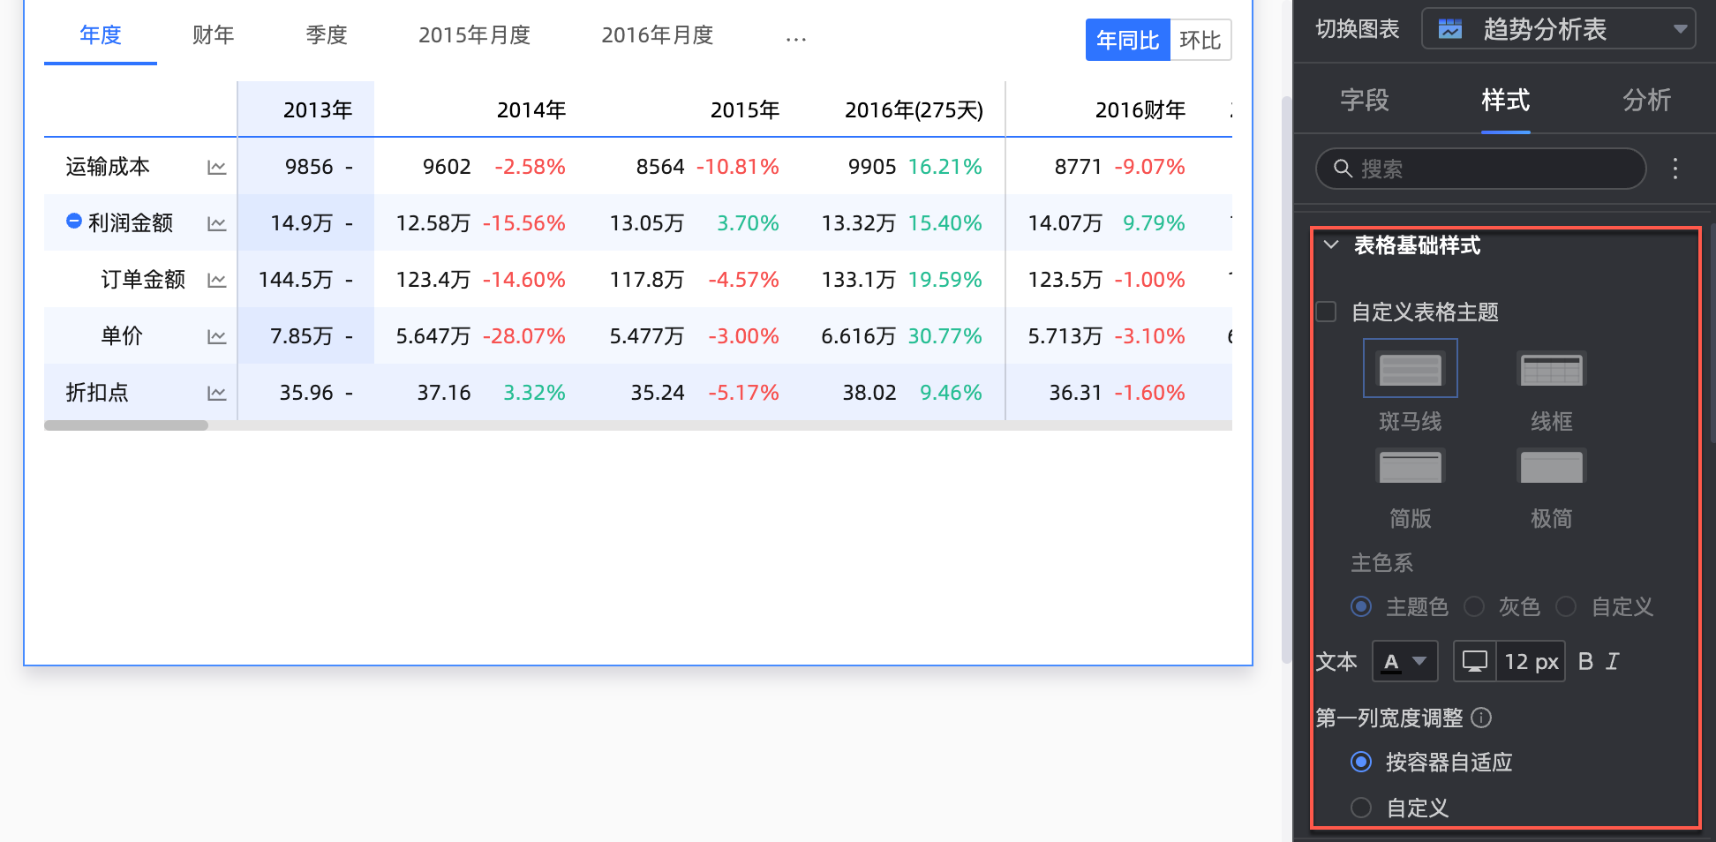Switch to the 季度 tab
Viewport: 1716px width, 842px height.
327,35
